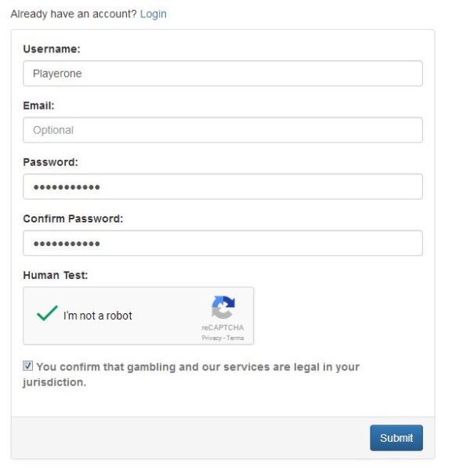Submit the registration form
Image resolution: width=452 pixels, height=470 pixels.
pos(396,438)
